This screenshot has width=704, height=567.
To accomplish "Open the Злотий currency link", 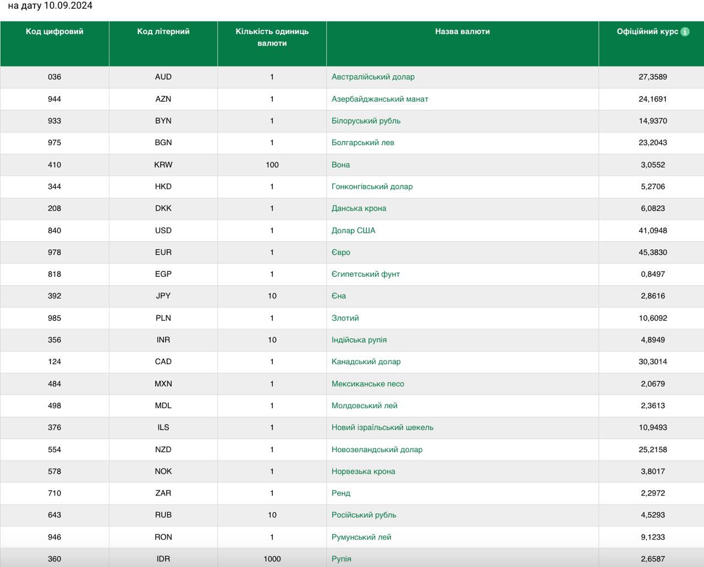I will click(345, 318).
